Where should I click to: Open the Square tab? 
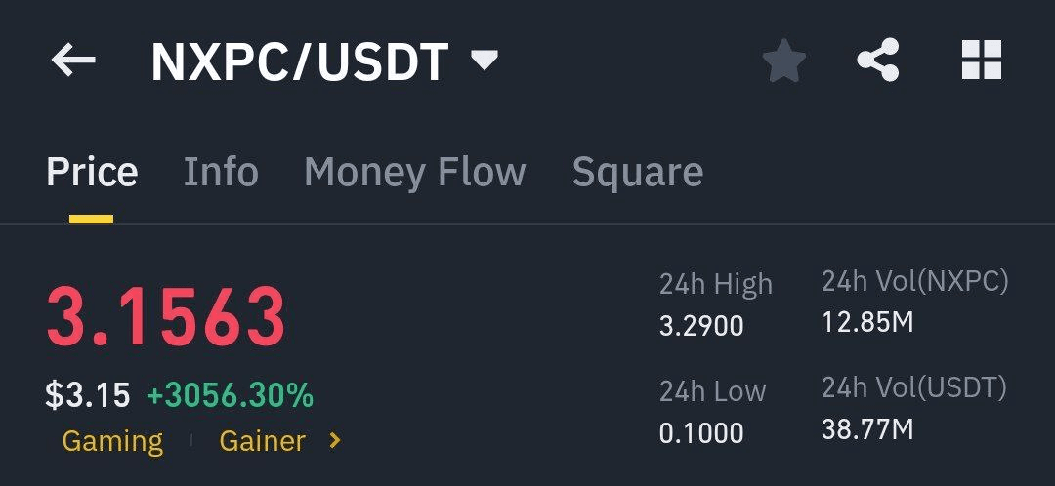click(x=637, y=172)
